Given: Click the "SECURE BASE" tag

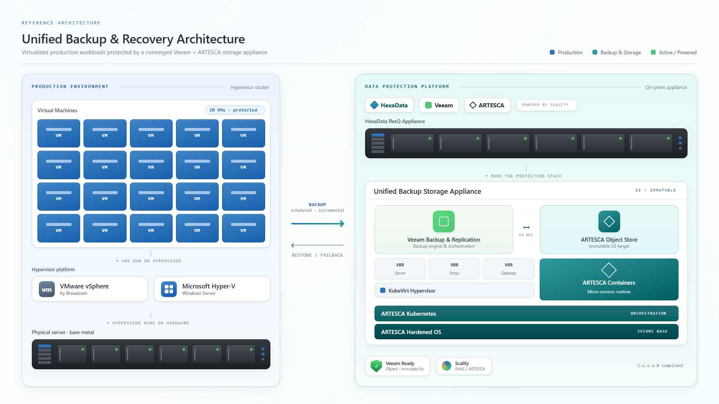Looking at the screenshot, I should click(x=652, y=331).
